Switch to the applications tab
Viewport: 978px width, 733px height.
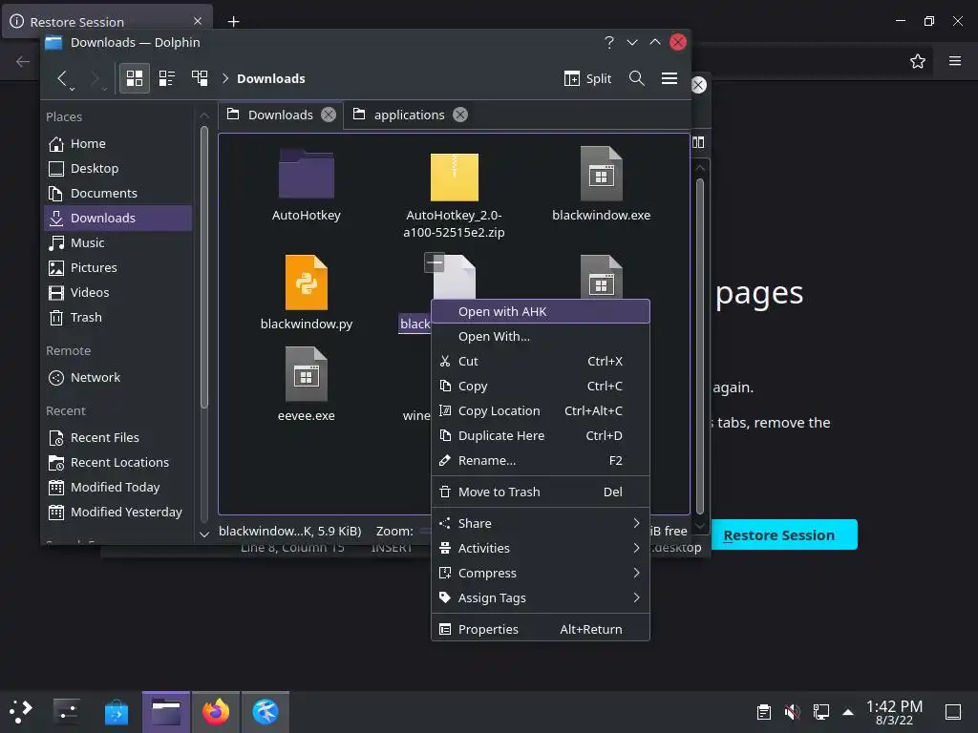point(409,115)
